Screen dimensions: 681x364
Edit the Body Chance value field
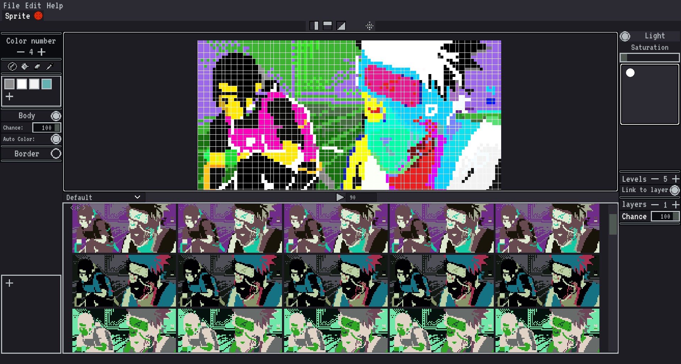click(46, 128)
